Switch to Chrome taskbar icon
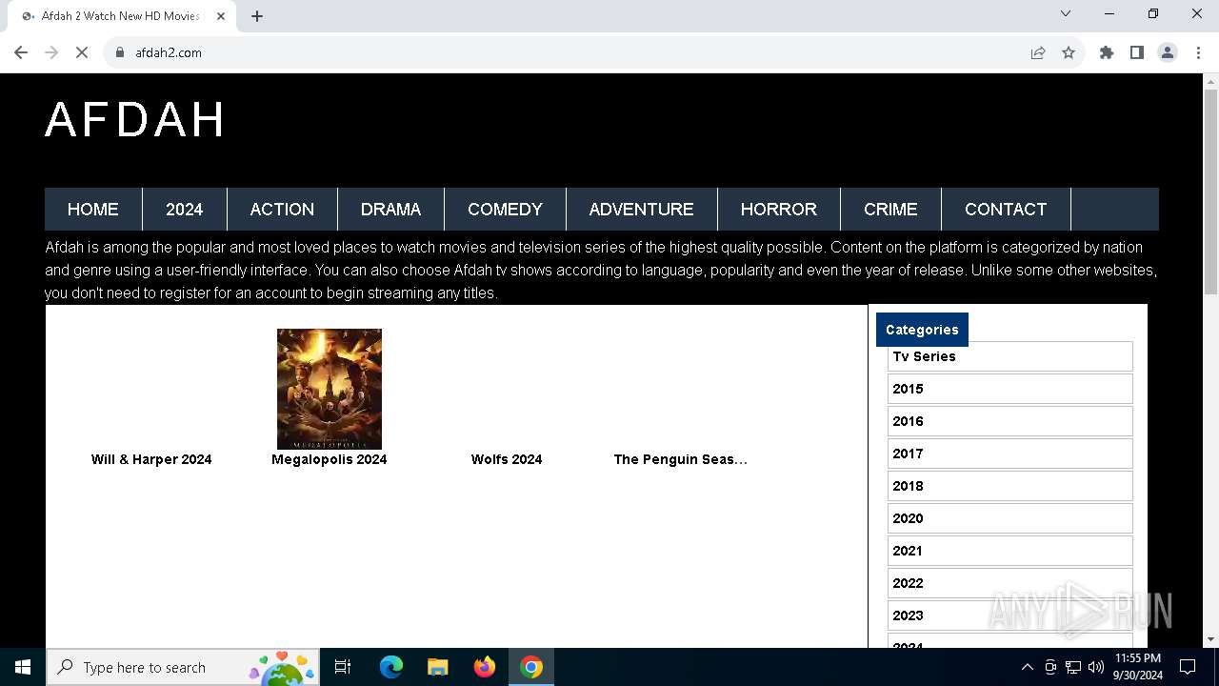Image resolution: width=1219 pixels, height=686 pixels. point(531,667)
